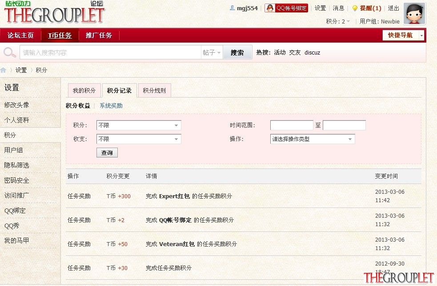Open 修改头像 in the settings sidebar

click(17, 105)
